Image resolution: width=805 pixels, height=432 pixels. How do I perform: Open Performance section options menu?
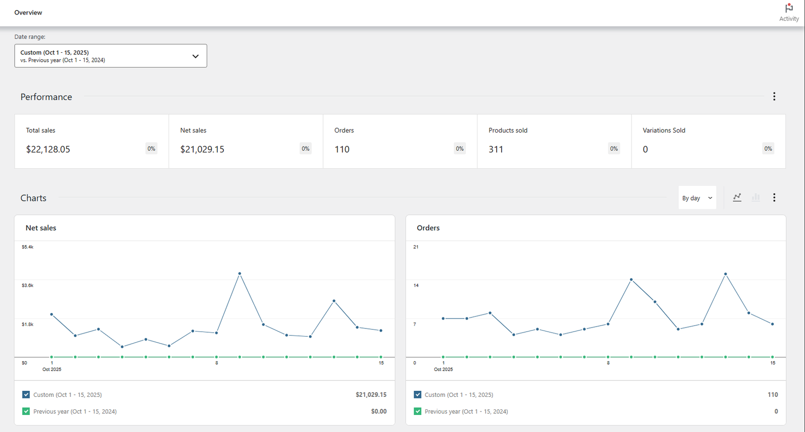click(x=774, y=96)
